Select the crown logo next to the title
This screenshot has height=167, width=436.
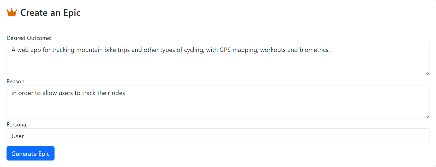coord(11,12)
